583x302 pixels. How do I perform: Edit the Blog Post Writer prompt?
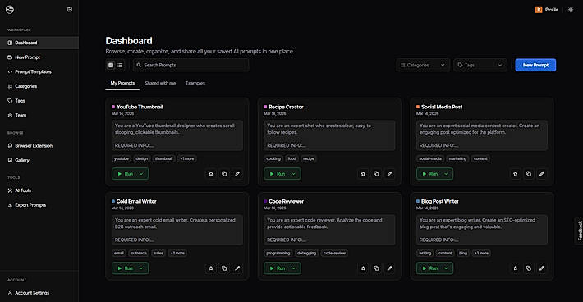[x=542, y=268]
